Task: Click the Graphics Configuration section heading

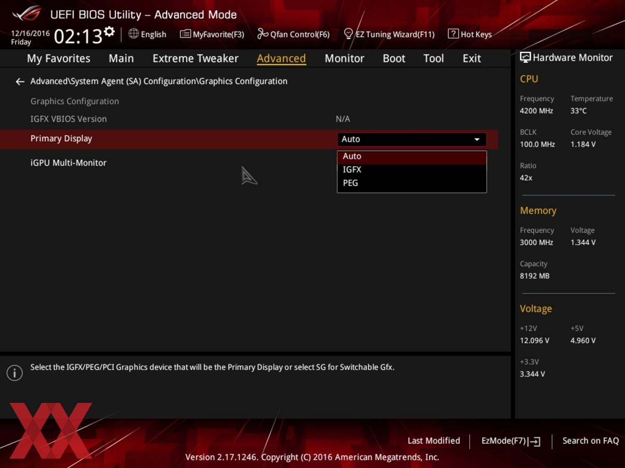Action: tap(74, 101)
